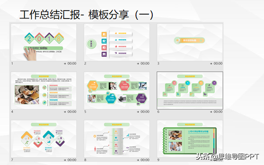Select highlighted slide 6 thumbnail
Screen dimensions: 264x165
190,91
